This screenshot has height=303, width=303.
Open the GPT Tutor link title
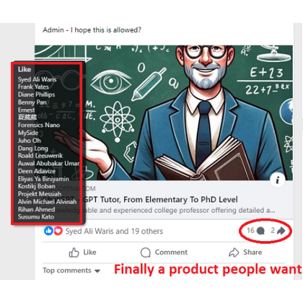click(161, 199)
